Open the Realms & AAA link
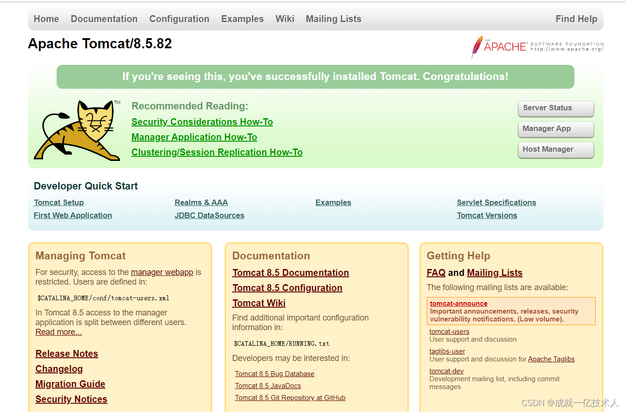 201,202
